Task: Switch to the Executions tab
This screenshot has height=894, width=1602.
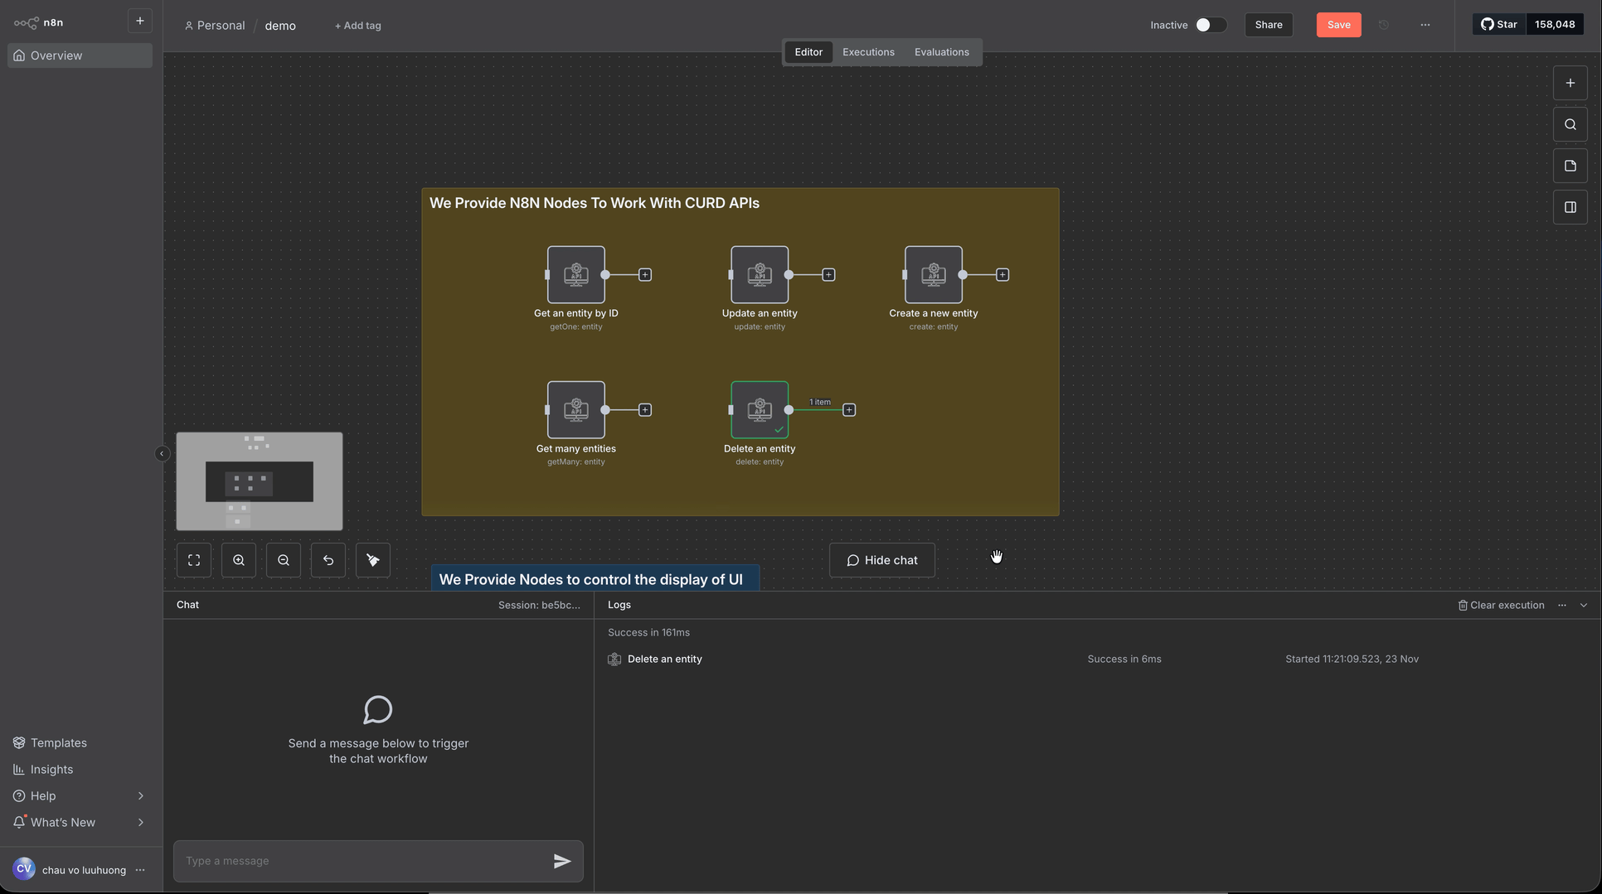Action: click(867, 51)
